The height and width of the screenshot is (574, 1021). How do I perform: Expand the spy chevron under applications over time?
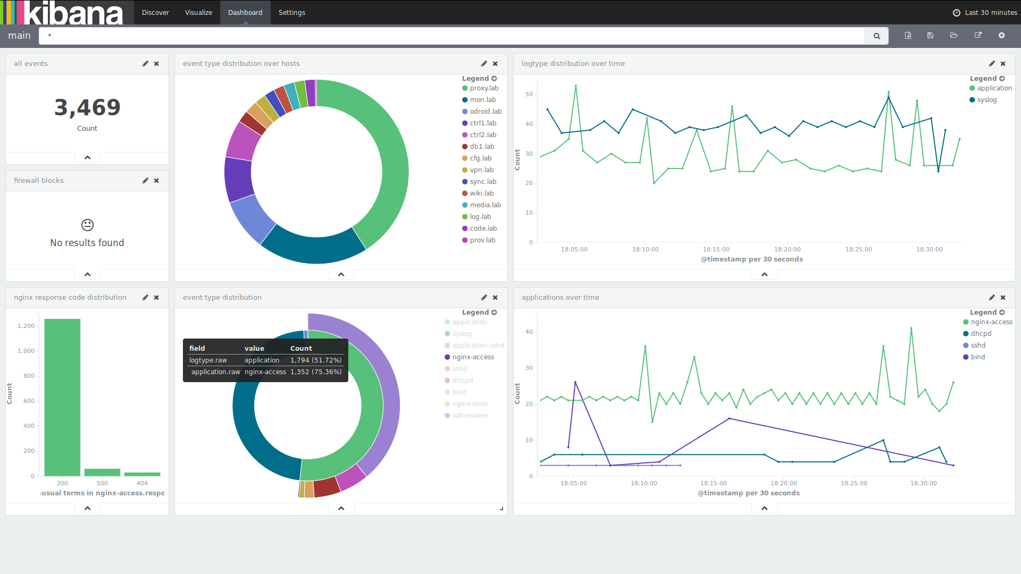coord(764,508)
